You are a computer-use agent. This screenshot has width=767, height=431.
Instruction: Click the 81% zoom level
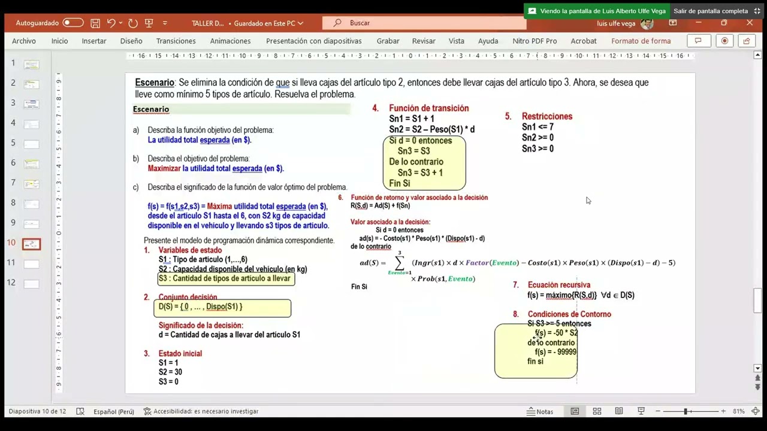tap(738, 412)
